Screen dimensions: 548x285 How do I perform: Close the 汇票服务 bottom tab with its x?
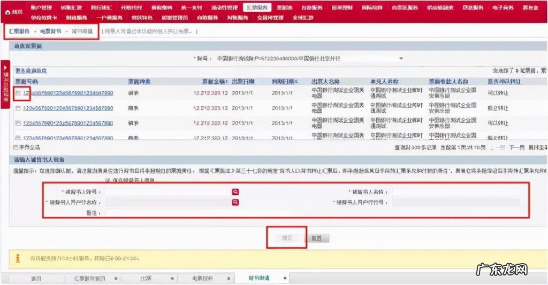click(x=116, y=279)
